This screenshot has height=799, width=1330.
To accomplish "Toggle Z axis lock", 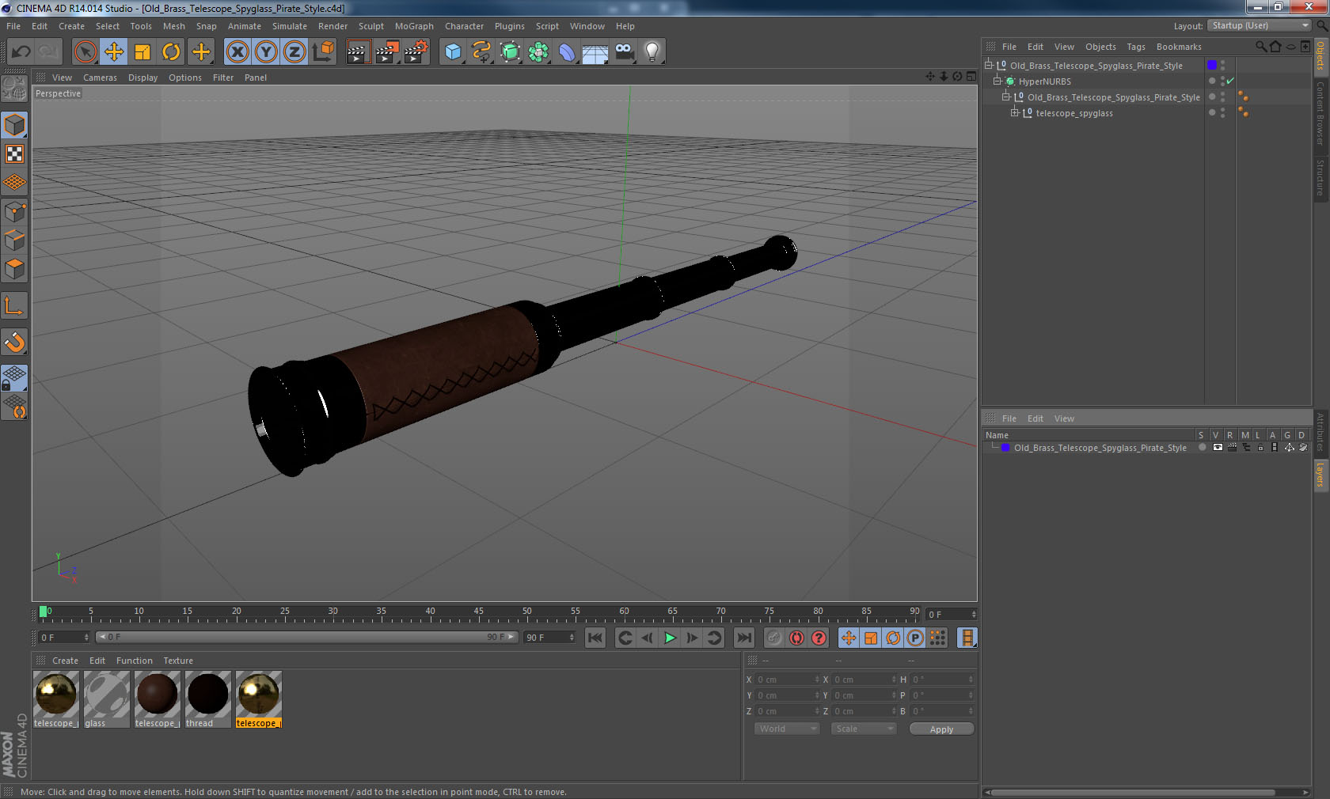I will pos(294,52).
